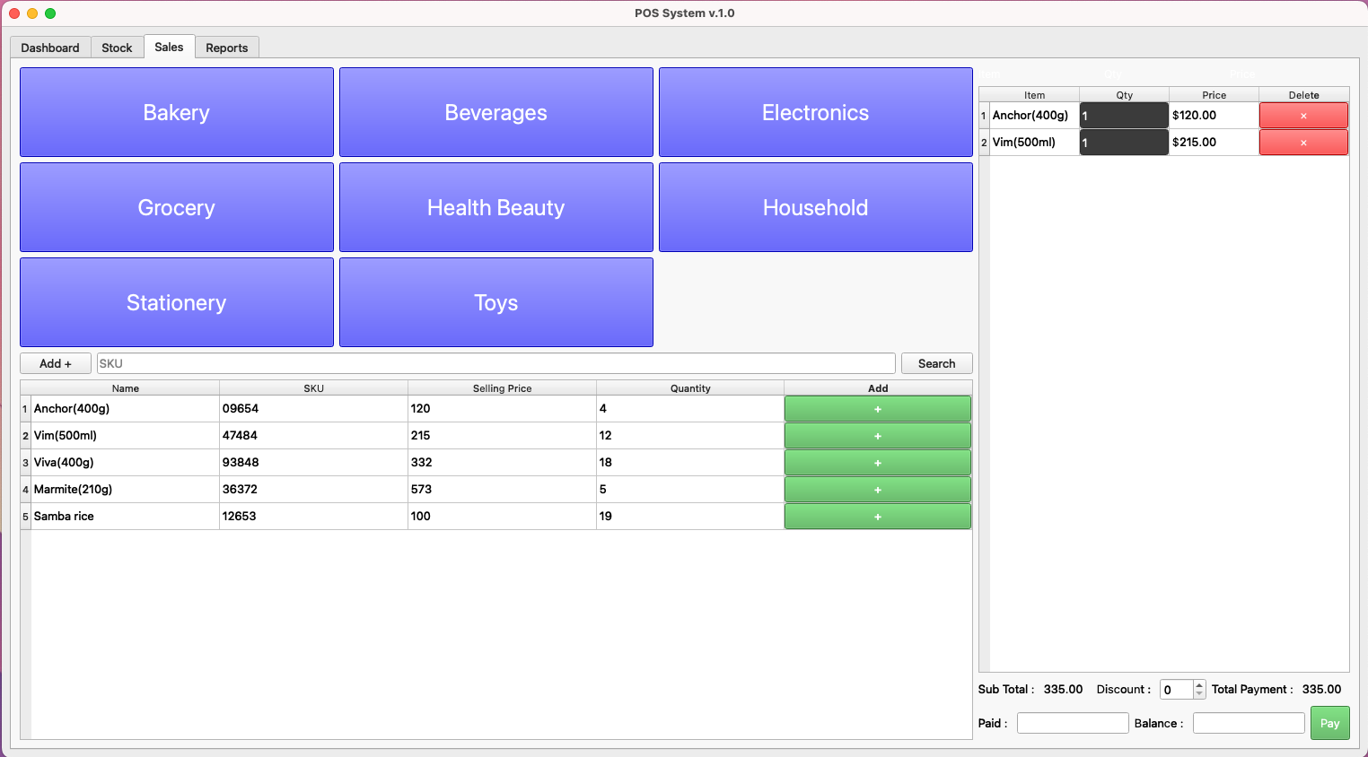Image resolution: width=1368 pixels, height=757 pixels.
Task: Click the Add column header in products table
Action: coord(878,388)
